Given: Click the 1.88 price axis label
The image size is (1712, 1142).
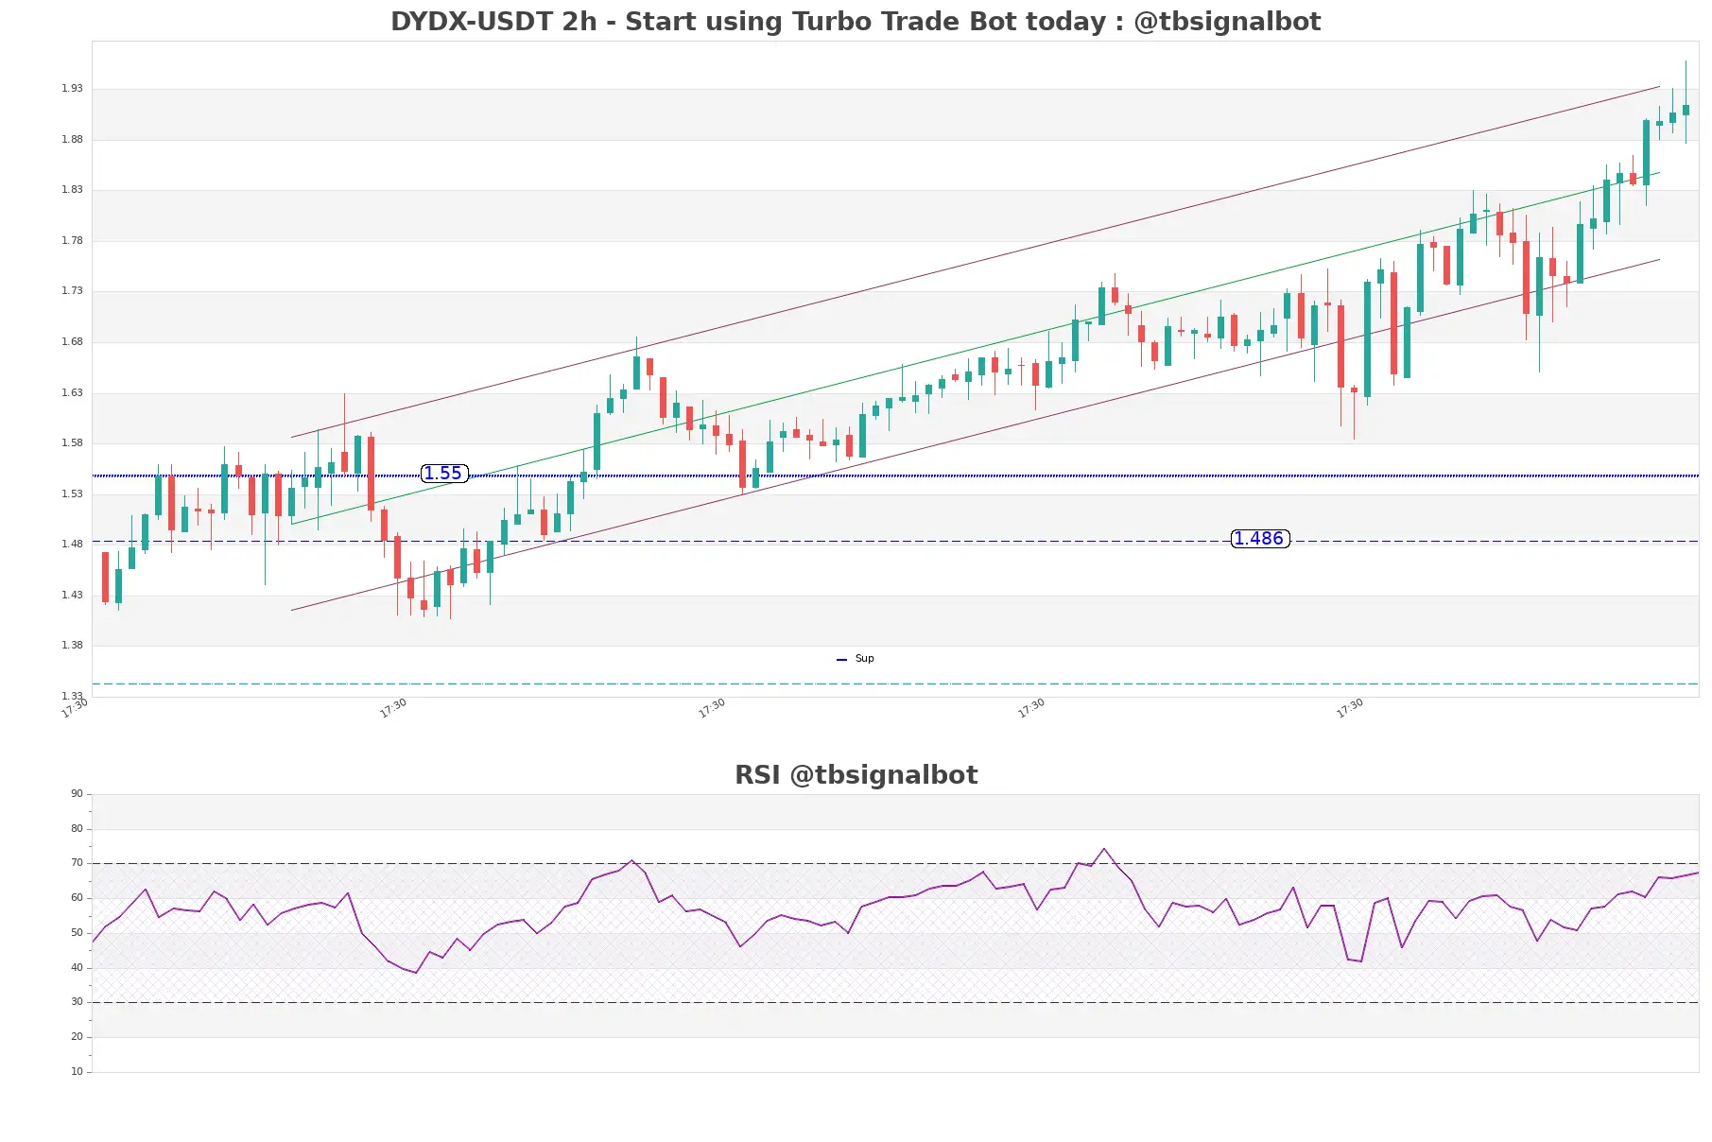Looking at the screenshot, I should point(72,140).
